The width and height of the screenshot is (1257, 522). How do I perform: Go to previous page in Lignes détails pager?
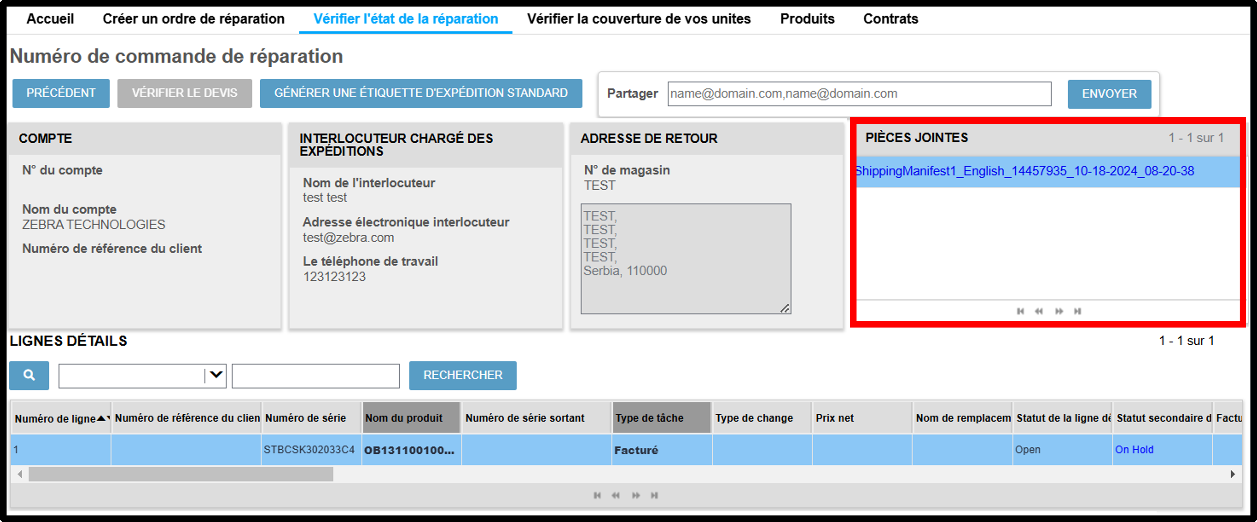tap(616, 496)
